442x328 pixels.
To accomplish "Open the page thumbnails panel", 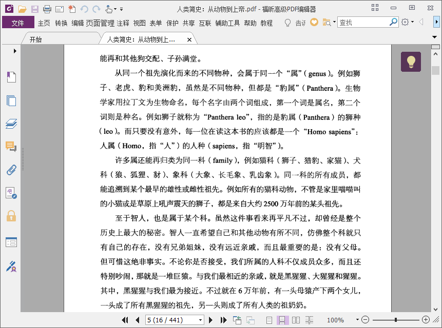I will [x=11, y=100].
